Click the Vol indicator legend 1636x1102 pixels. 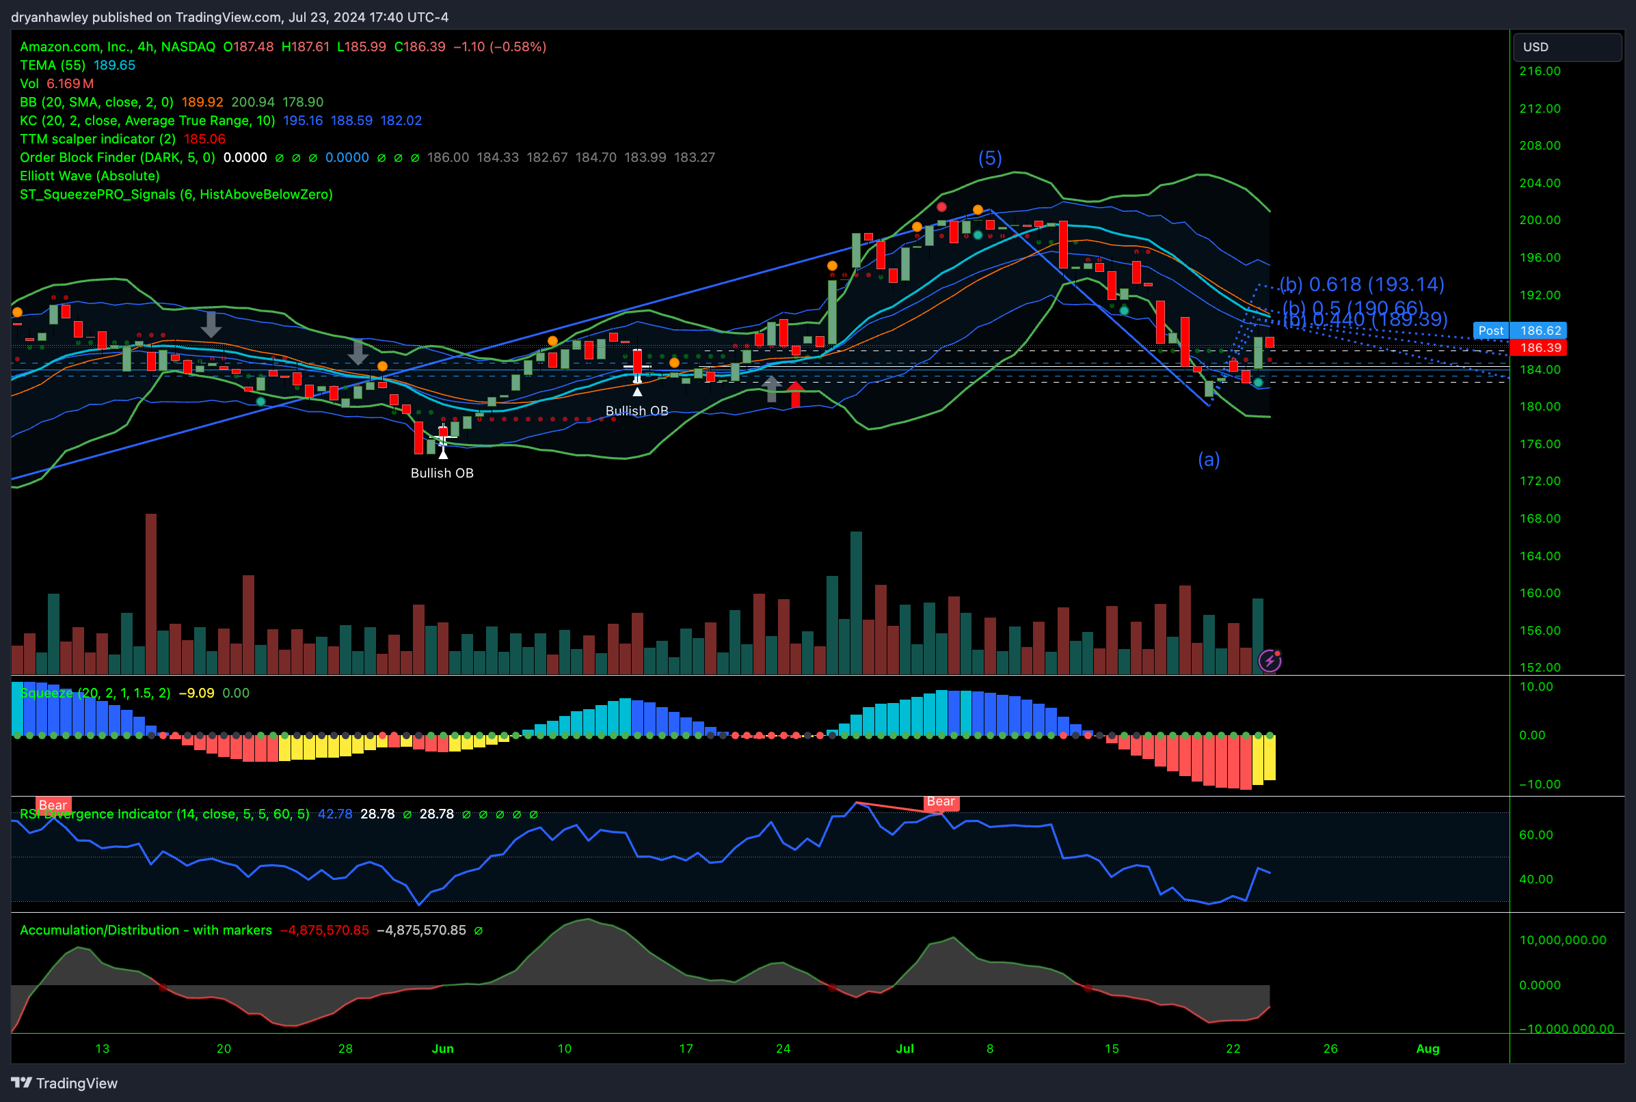(29, 83)
